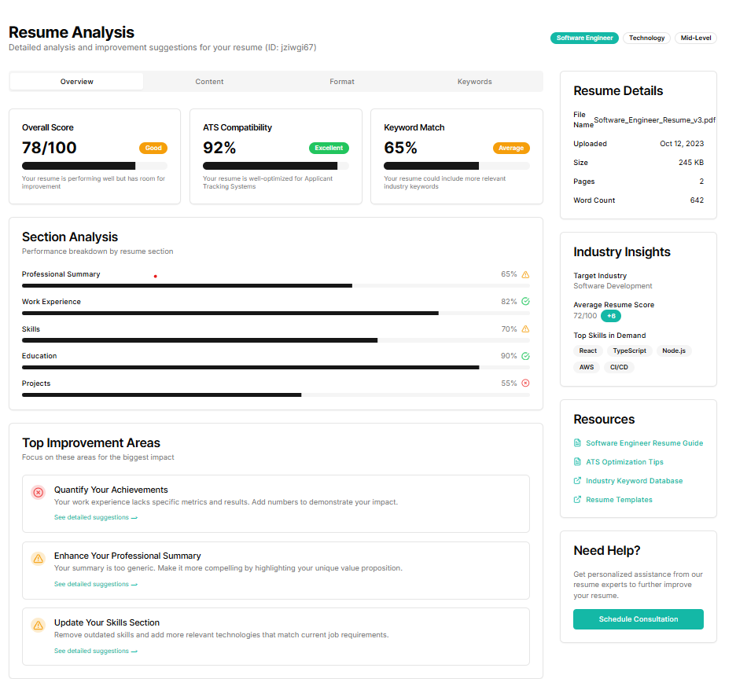Click the red icon on Quantify Your Achievements card
The image size is (736, 679).
click(x=38, y=492)
